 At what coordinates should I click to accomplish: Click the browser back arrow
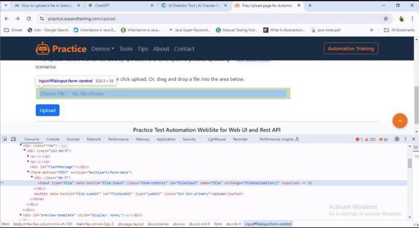7,19
